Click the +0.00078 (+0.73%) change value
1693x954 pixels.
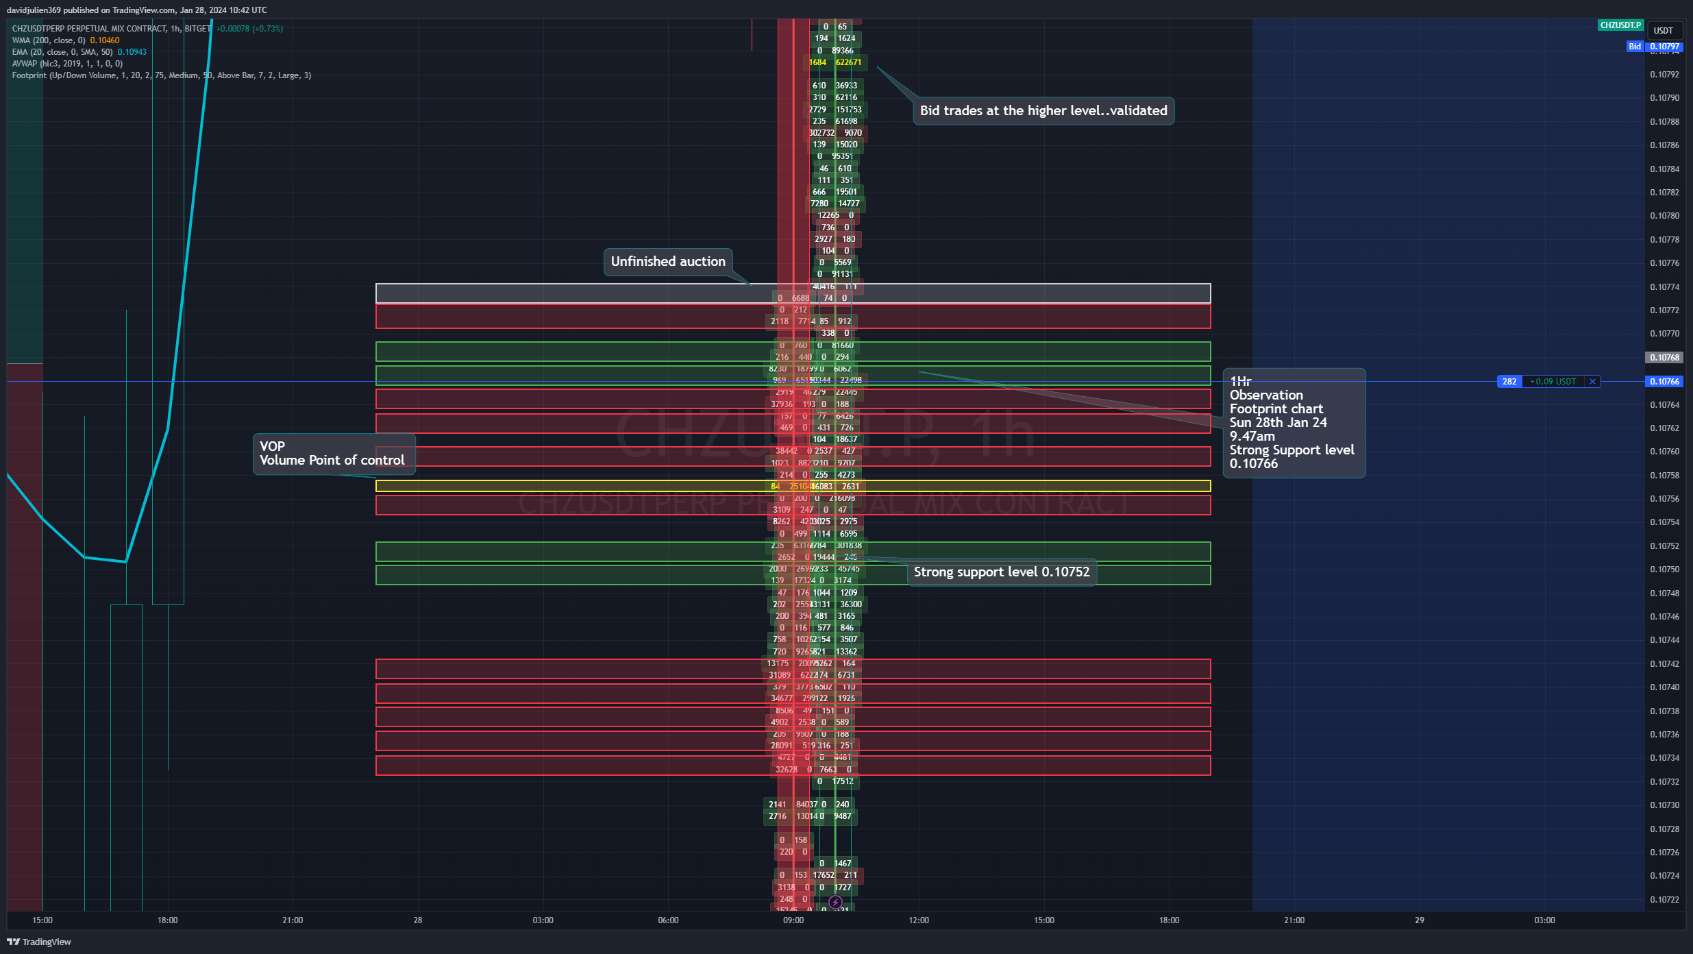coord(249,29)
